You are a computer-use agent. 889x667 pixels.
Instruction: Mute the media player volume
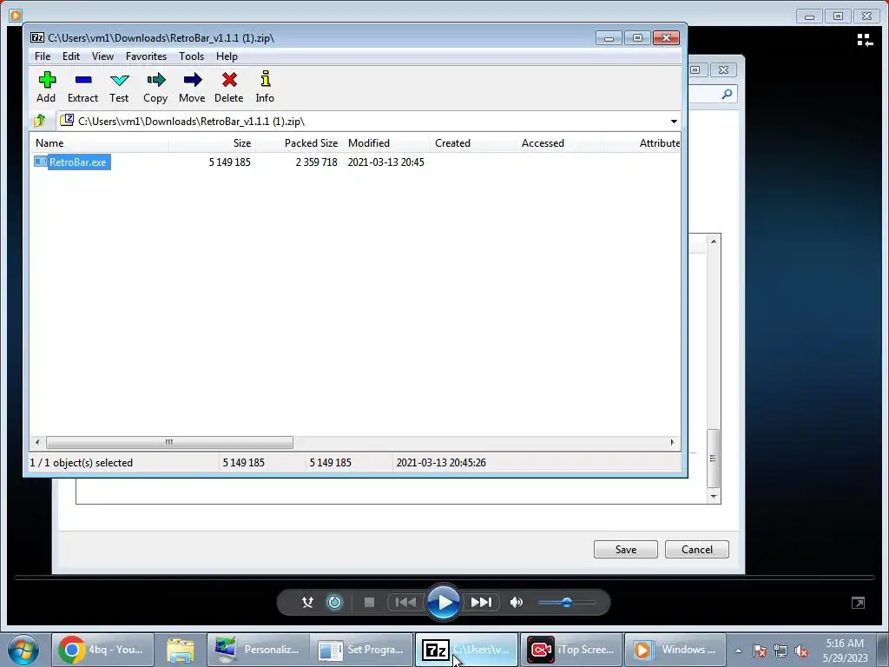coord(516,603)
